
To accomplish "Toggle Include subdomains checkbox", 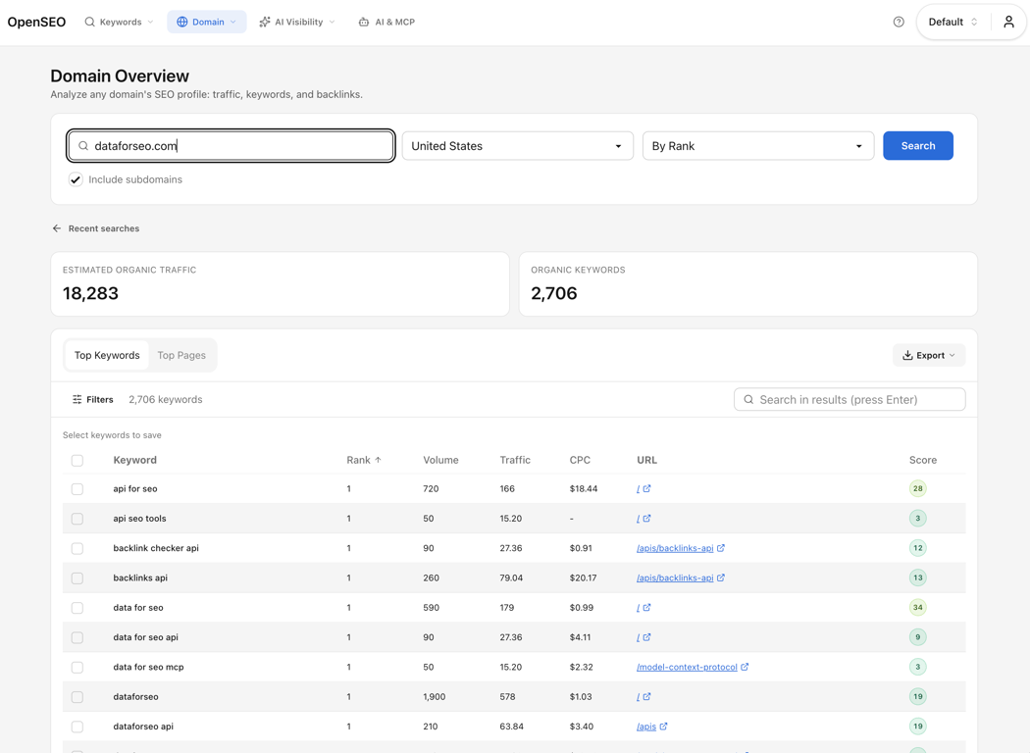I will [76, 179].
